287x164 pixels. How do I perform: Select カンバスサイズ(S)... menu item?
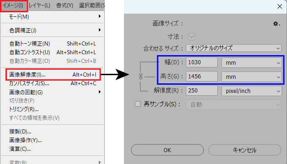(x=52, y=83)
